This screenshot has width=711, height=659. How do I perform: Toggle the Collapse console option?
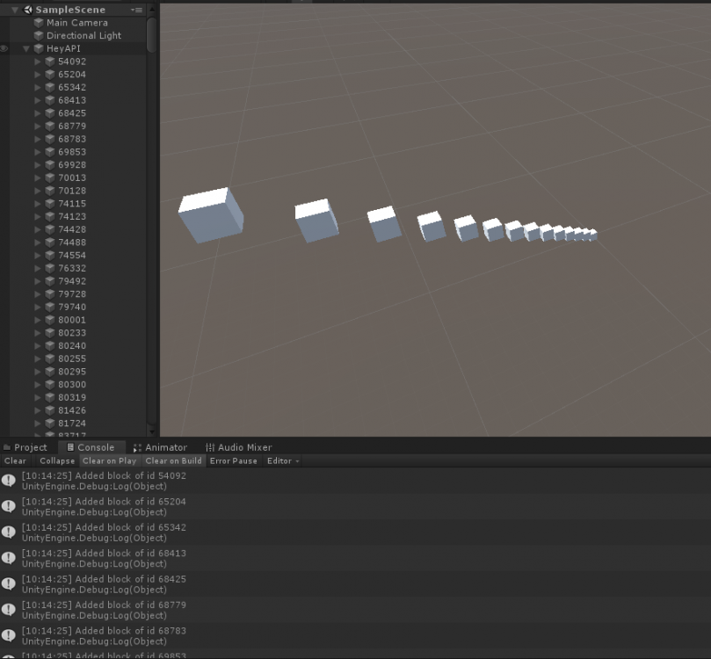pos(57,460)
